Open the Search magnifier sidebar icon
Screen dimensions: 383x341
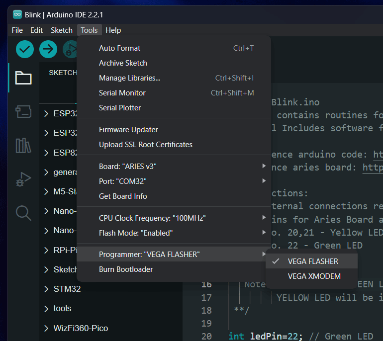coord(23,213)
